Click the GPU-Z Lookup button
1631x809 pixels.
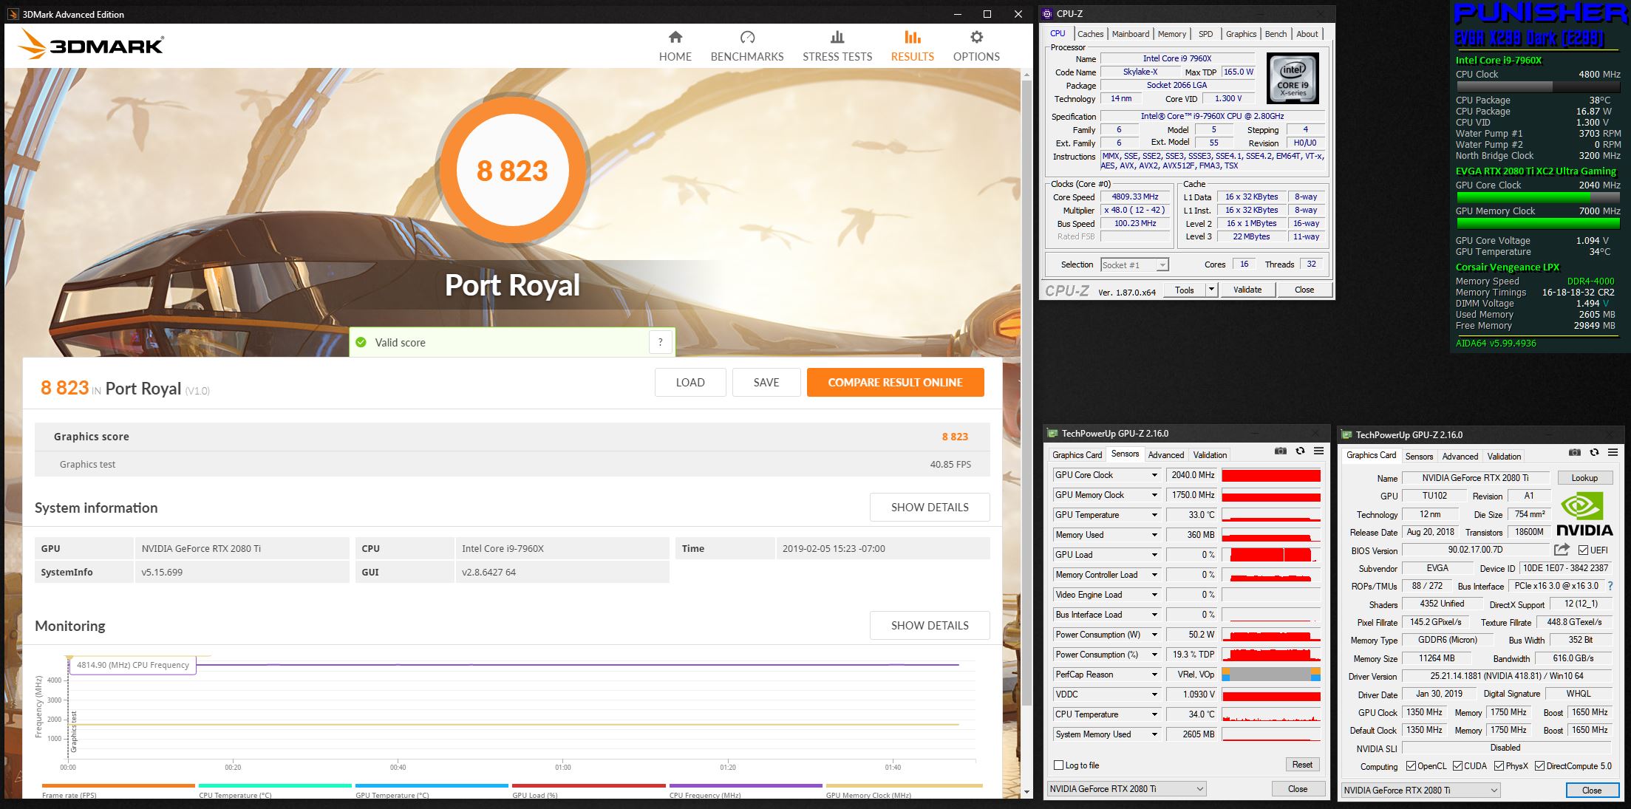pos(1584,478)
